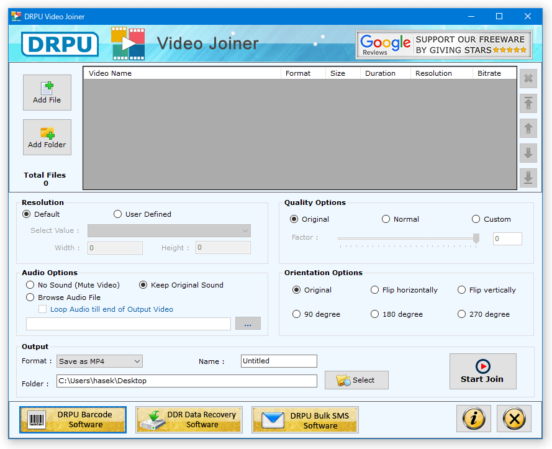Open DRPU Barcode Software promo

(73, 419)
